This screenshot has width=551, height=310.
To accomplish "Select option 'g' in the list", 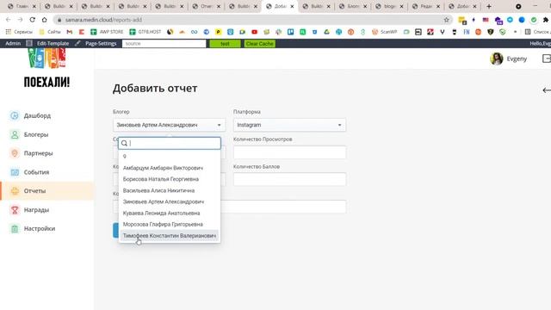I will pos(170,156).
